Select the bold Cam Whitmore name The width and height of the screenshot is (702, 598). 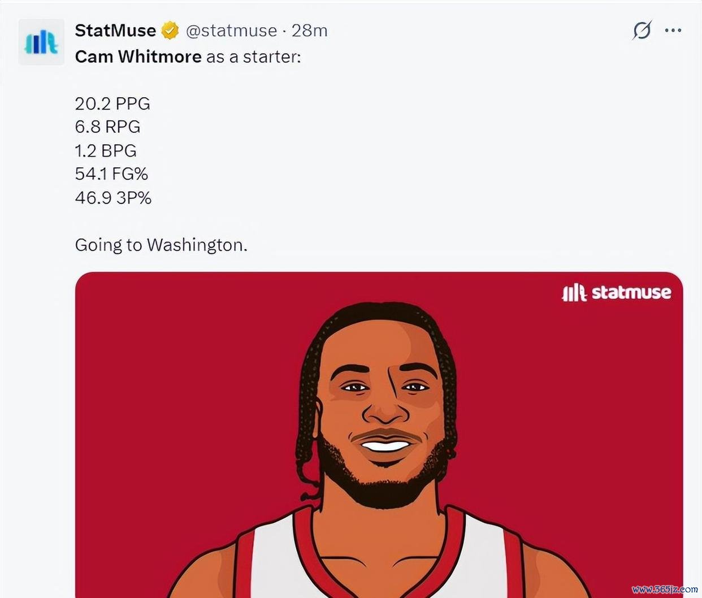pos(138,57)
